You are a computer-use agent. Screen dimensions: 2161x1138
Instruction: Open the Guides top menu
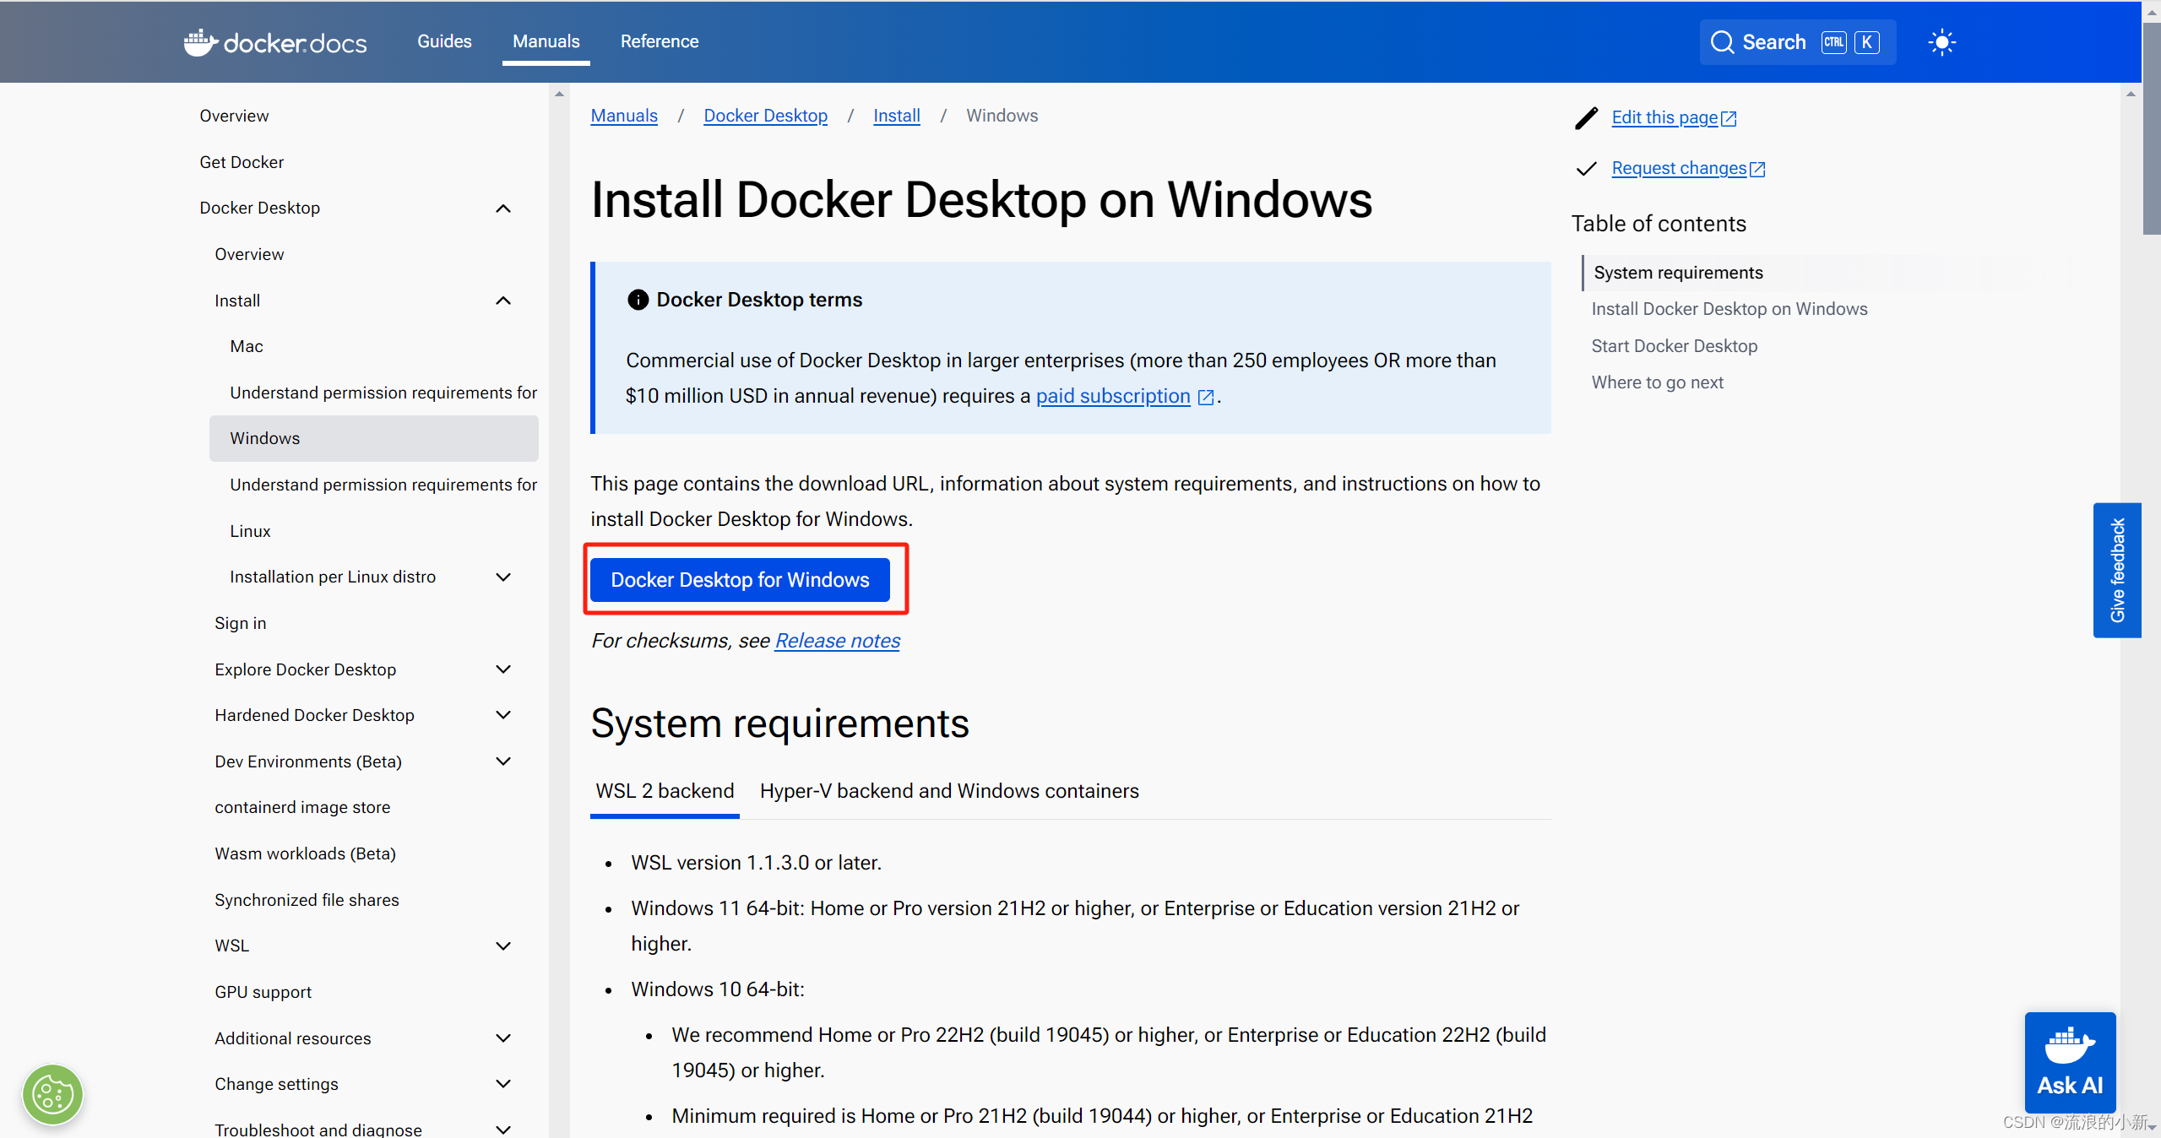pos(444,41)
